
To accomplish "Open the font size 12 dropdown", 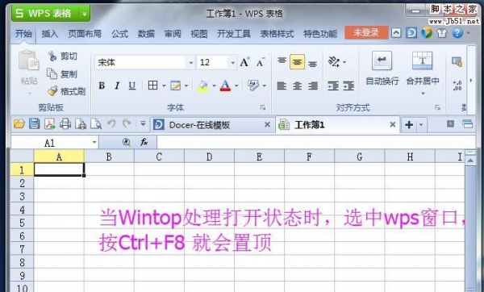I will tap(233, 63).
